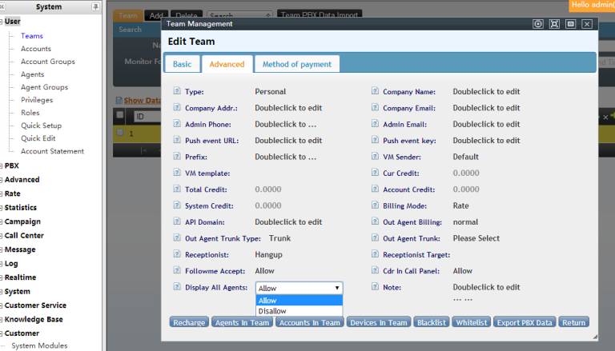This screenshot has width=615, height=351.
Task: Open Agents In Team list
Action: (242, 322)
